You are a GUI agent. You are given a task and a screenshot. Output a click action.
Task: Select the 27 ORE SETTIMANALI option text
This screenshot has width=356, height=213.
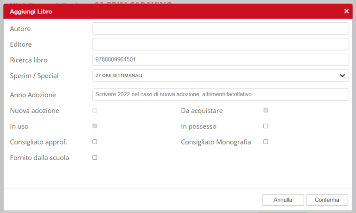pos(119,75)
